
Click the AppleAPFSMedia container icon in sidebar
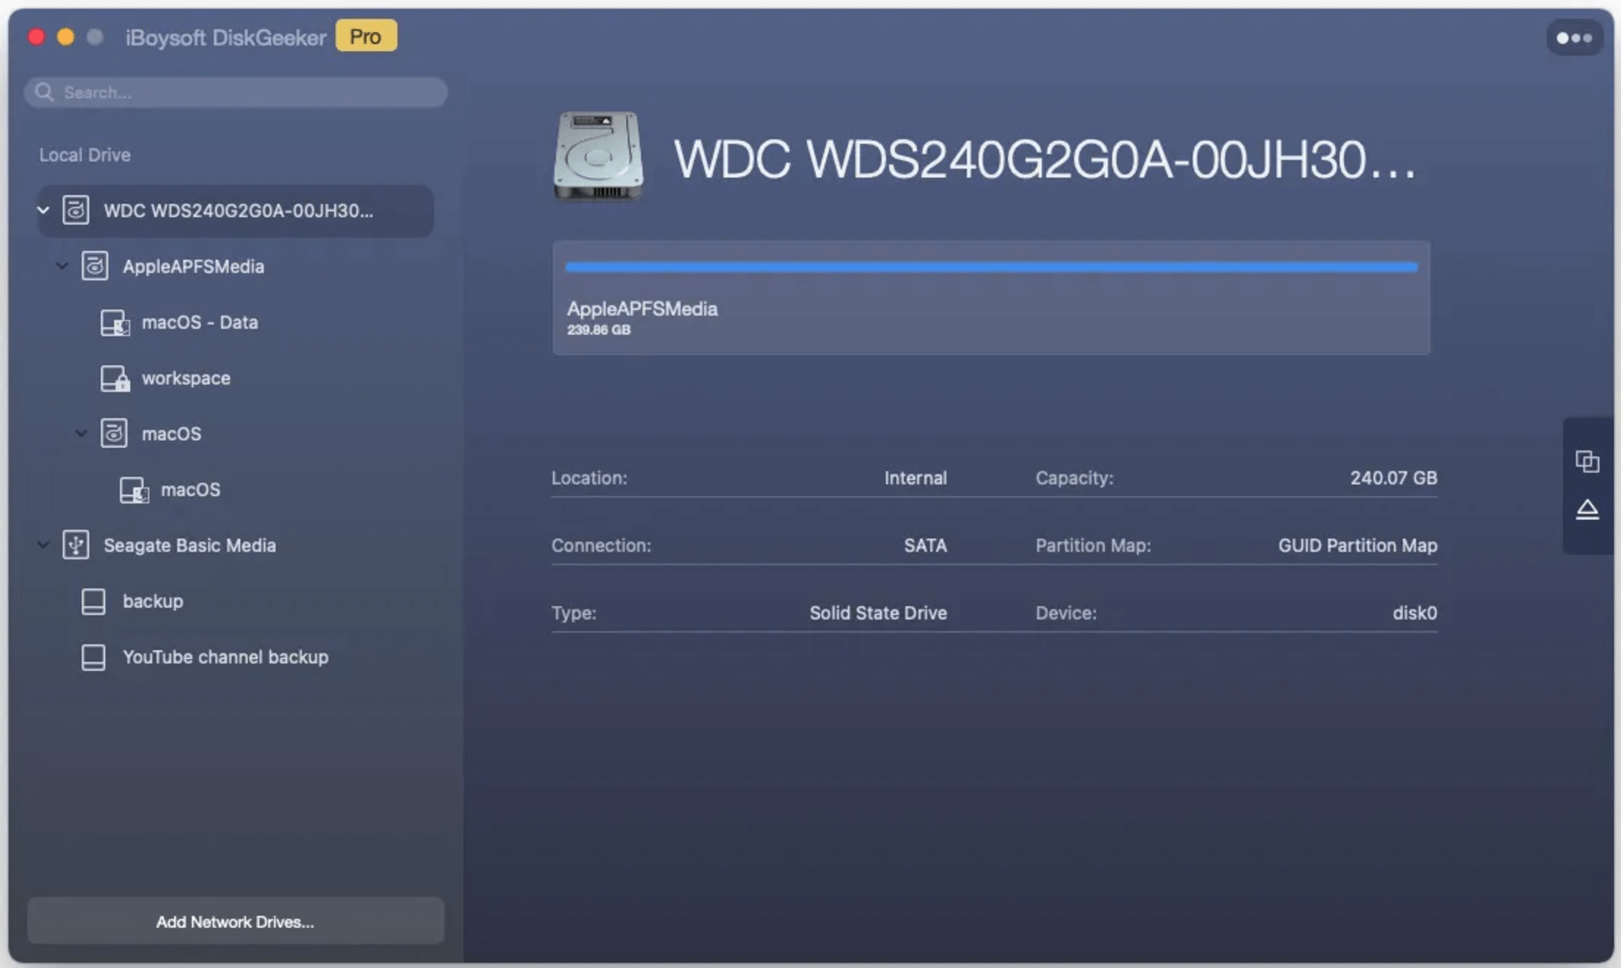click(95, 266)
